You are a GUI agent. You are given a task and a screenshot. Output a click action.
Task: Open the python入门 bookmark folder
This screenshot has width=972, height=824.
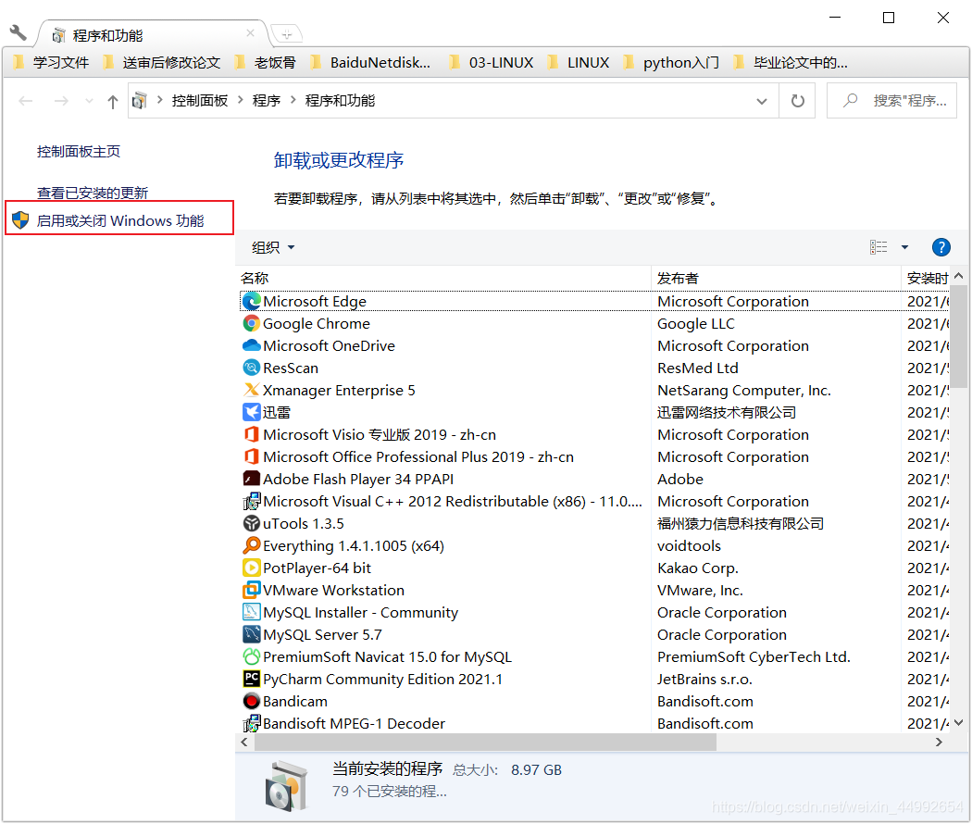[672, 63]
